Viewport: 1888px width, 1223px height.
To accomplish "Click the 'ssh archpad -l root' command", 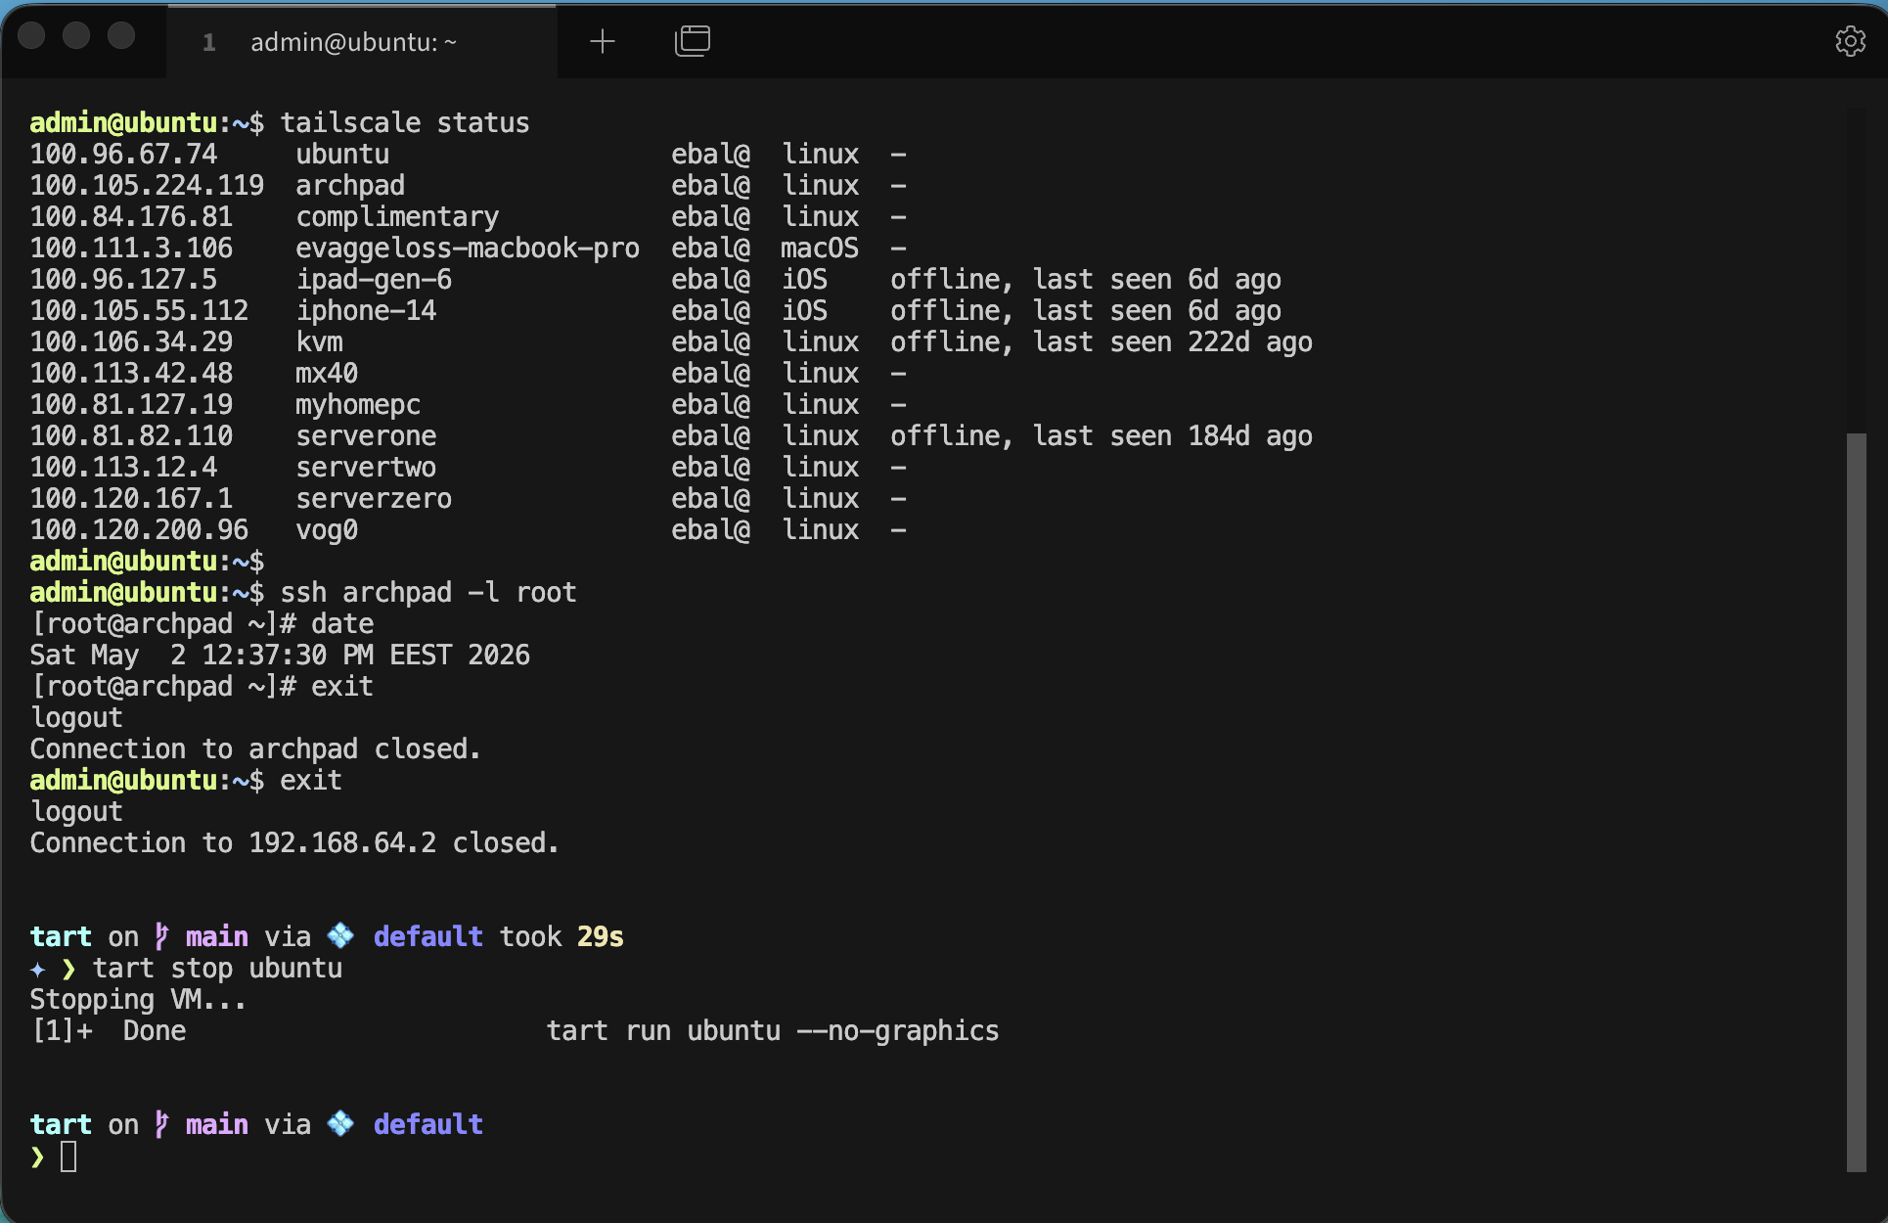I will pyautogui.click(x=428, y=593).
